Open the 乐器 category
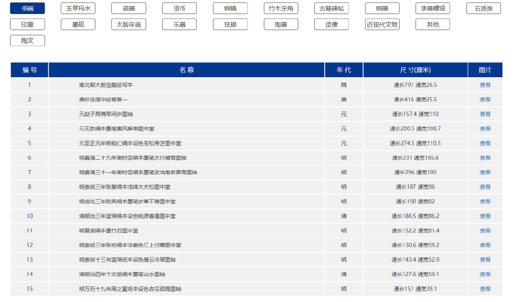The height and width of the screenshot is (302, 514). pyautogui.click(x=179, y=24)
